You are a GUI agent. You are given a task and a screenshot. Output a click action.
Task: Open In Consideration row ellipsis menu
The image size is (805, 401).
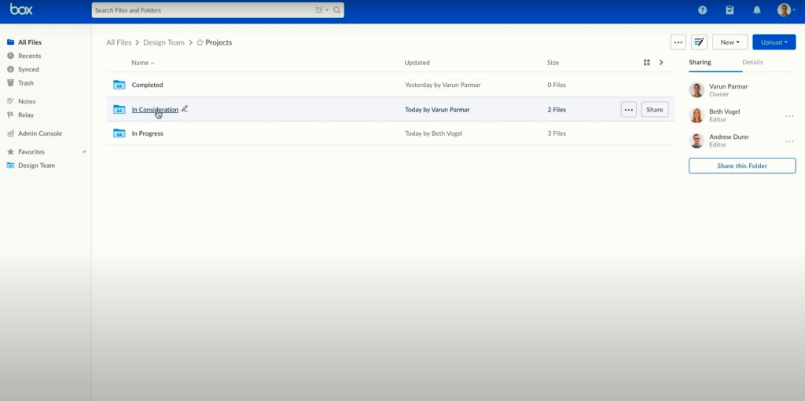pos(628,109)
